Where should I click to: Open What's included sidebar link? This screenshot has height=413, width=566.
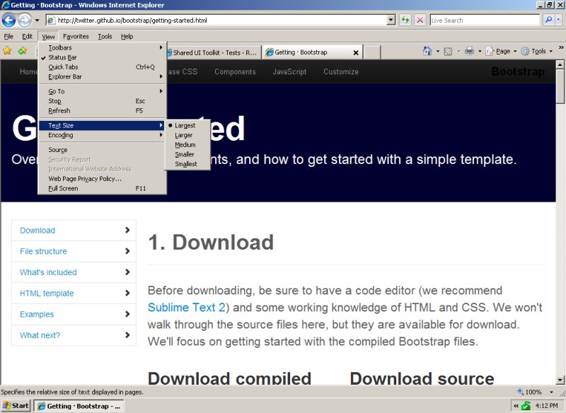74,272
